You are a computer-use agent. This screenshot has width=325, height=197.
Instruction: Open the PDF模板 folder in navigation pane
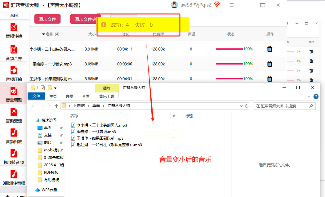(48, 172)
